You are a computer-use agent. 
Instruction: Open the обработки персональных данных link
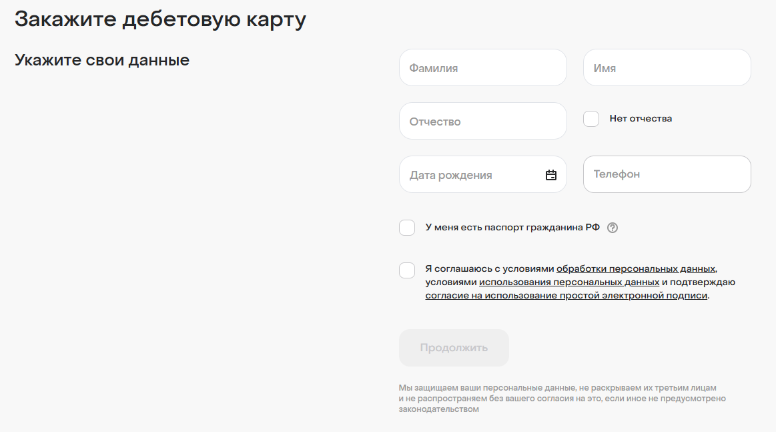click(636, 269)
